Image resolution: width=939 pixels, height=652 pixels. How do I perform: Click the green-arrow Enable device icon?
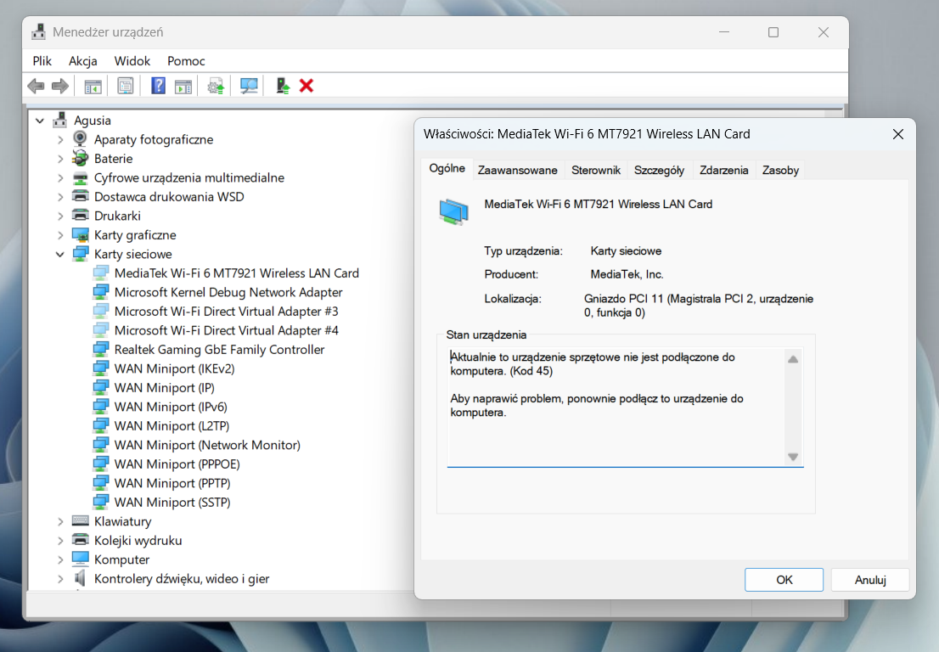[283, 87]
